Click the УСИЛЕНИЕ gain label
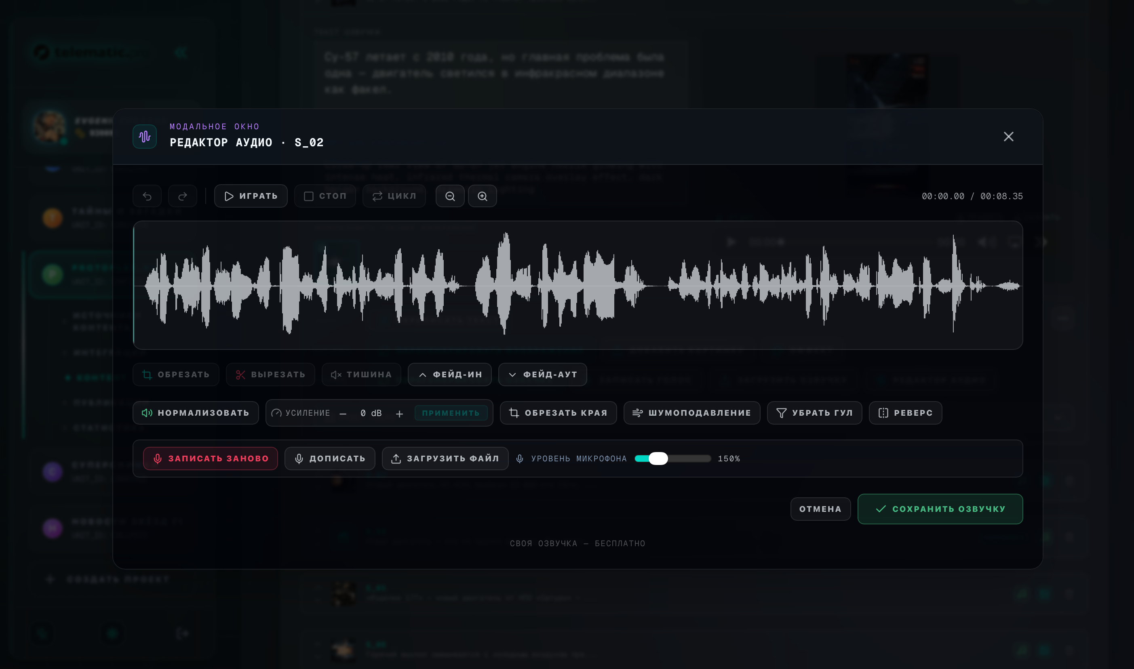The image size is (1134, 669). 308,413
